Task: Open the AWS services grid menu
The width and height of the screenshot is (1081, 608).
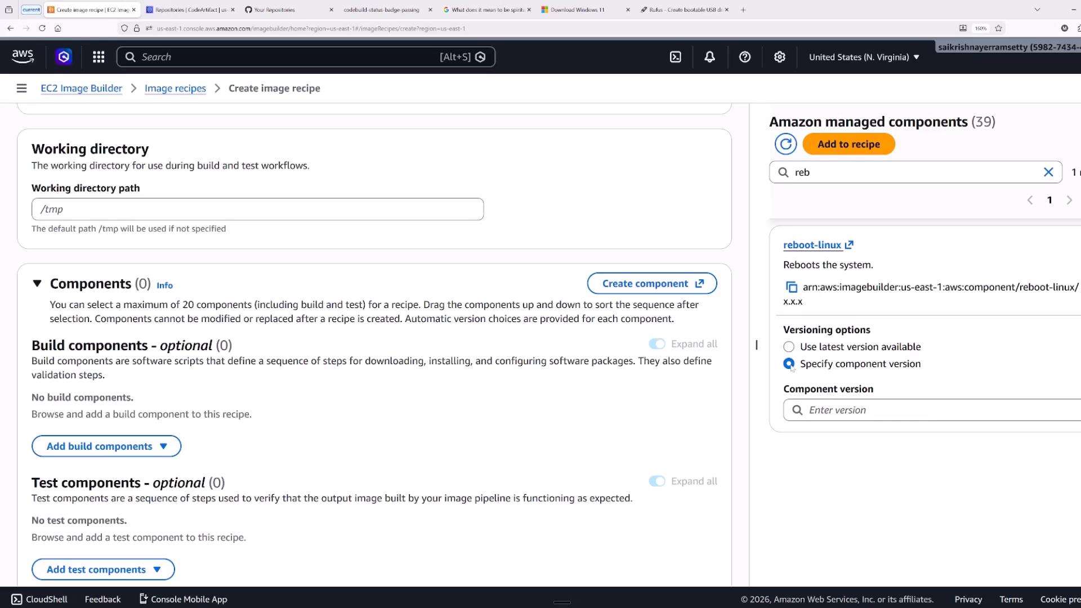Action: [99, 57]
